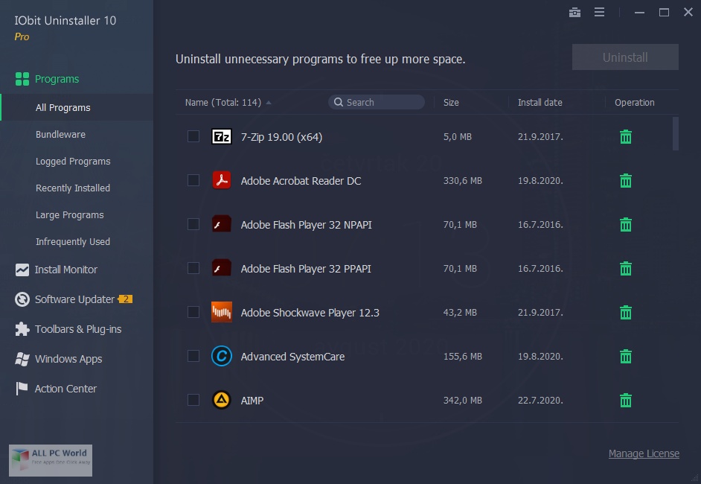The width and height of the screenshot is (701, 484).
Task: Click the 22.7.2020. install date
Action: (540, 401)
